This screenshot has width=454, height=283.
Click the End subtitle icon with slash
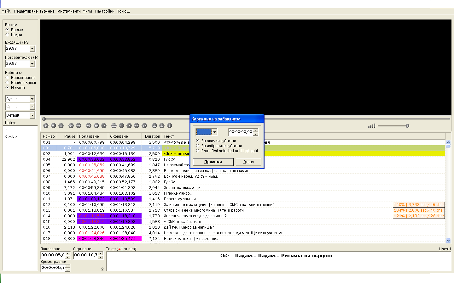144,125
